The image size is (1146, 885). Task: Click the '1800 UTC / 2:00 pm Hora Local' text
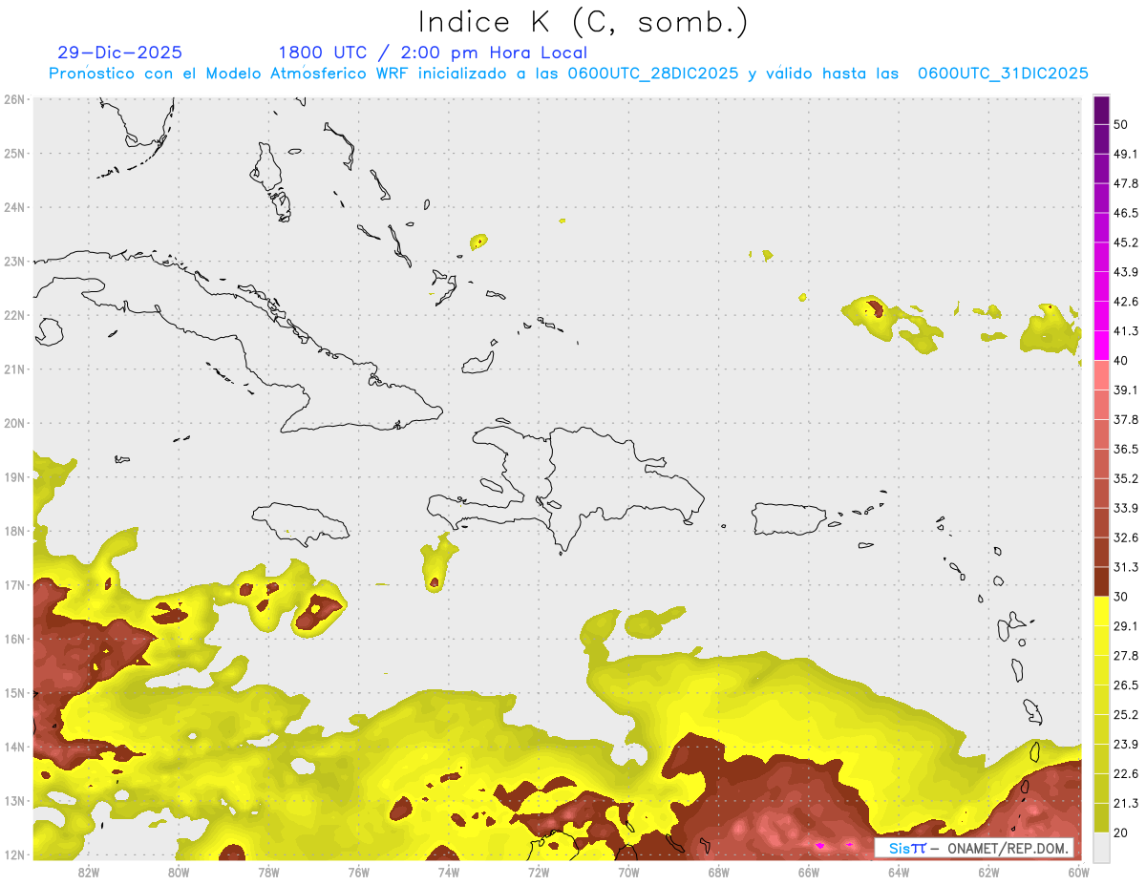click(433, 53)
